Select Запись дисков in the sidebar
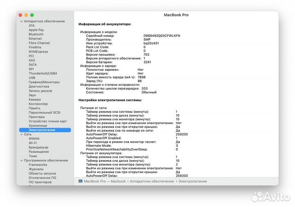Image resolution: width=295 pixels, height=207 pixels. pos(40,91)
